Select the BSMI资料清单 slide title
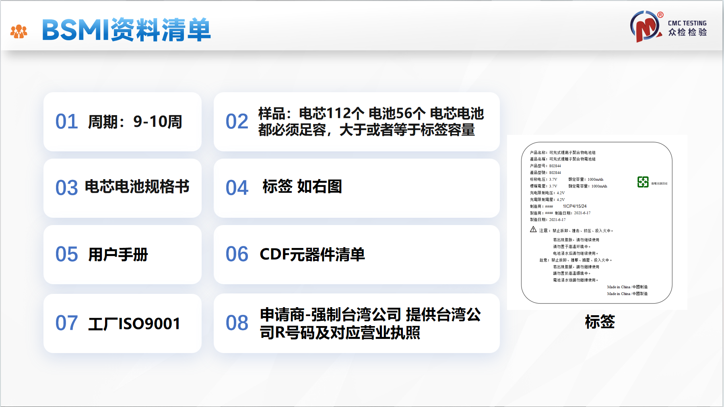The height and width of the screenshot is (407, 724). click(126, 30)
